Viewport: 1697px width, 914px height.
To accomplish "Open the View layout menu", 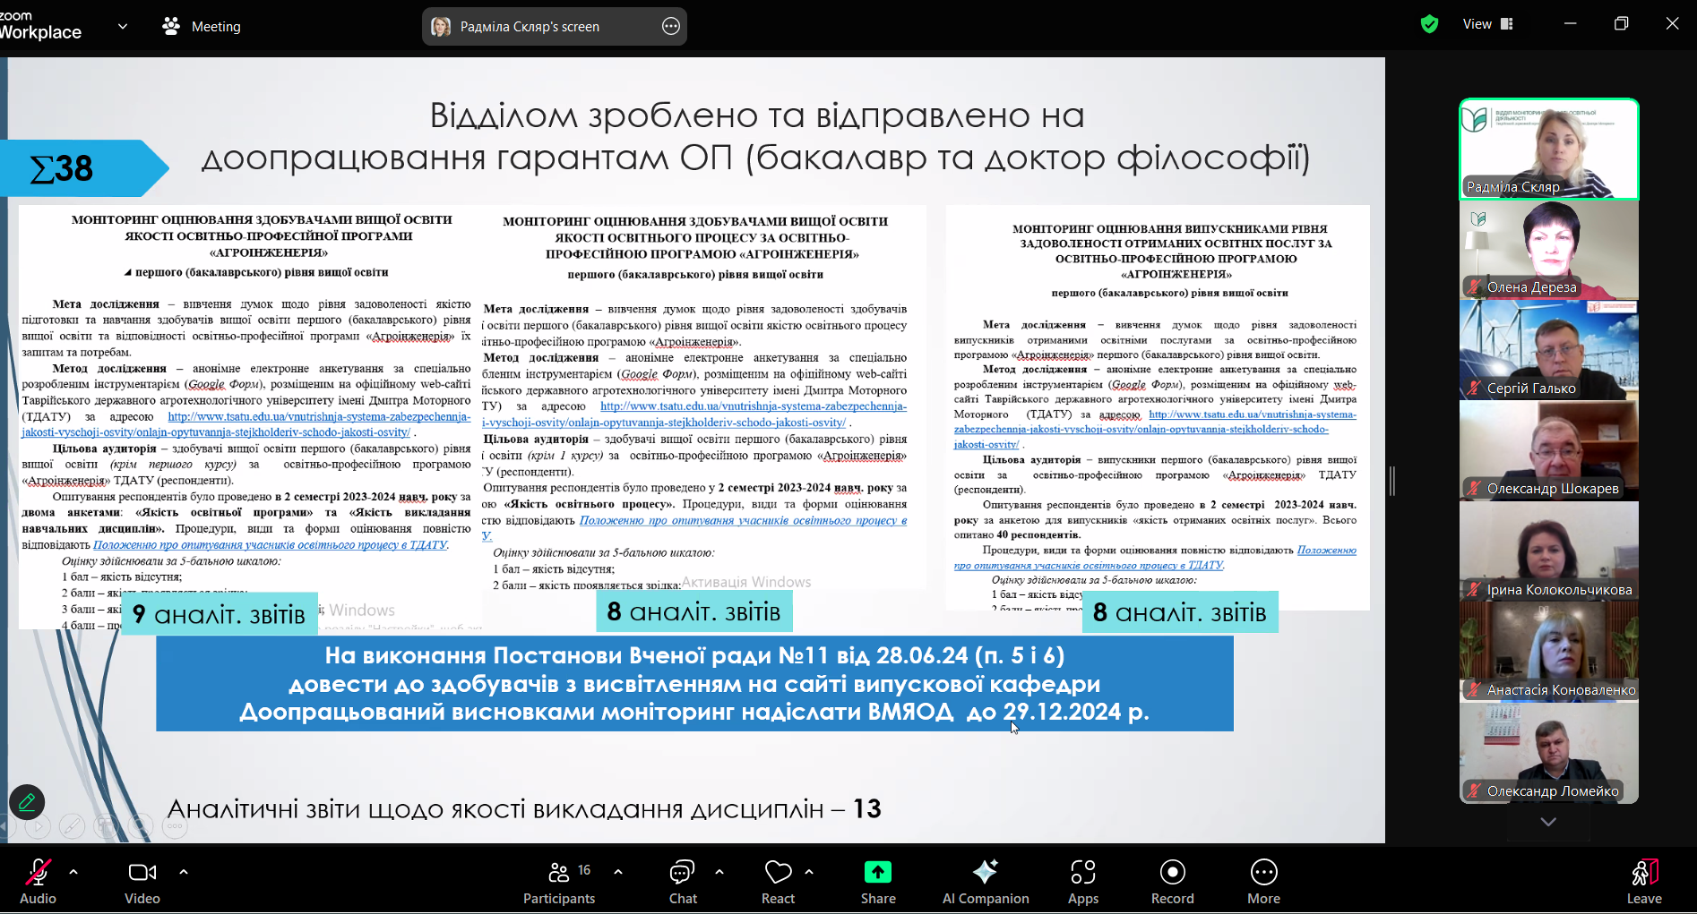I will pyautogui.click(x=1487, y=24).
